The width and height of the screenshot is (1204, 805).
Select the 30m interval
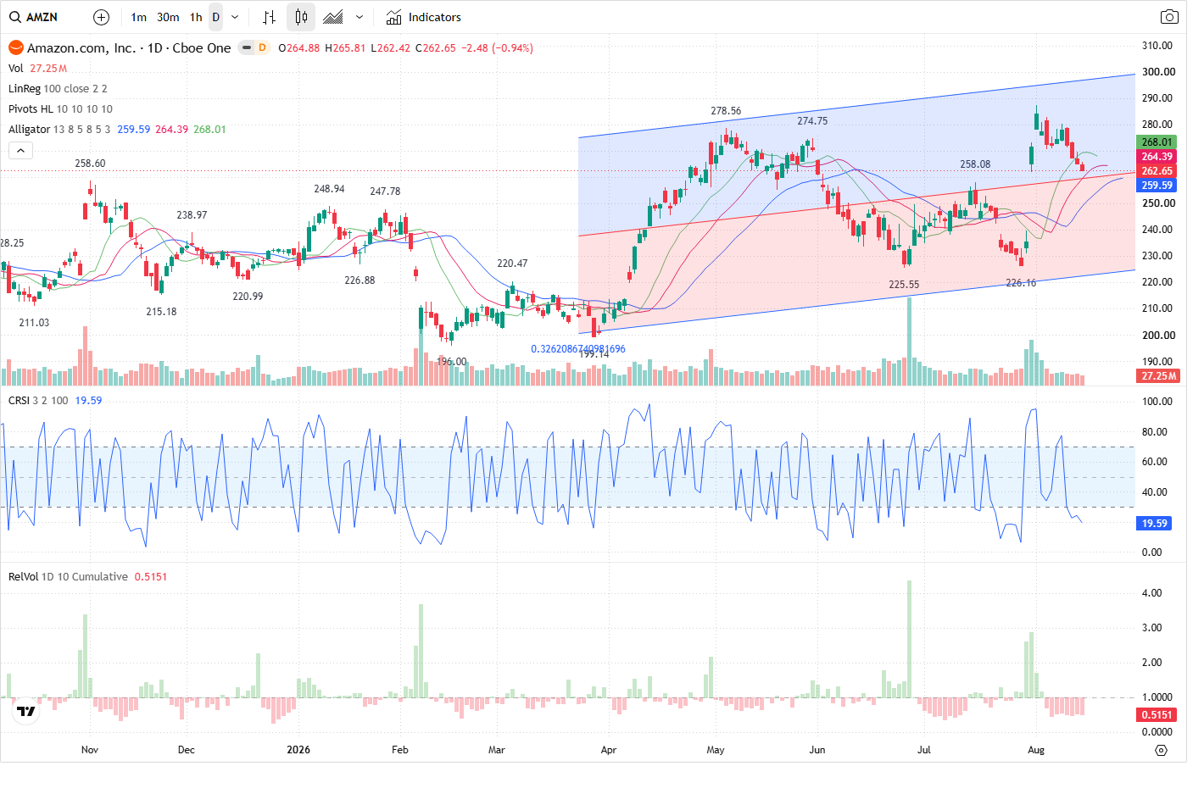168,17
